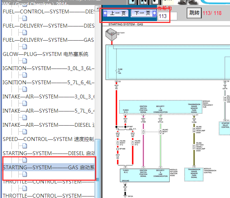This screenshot has width=230, height=198.
Task: Click MODULE-RADIO FREQUENCY HUB label
Action: coord(208,104)
